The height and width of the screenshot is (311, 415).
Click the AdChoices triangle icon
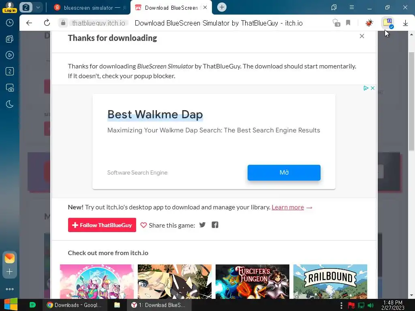366,88
